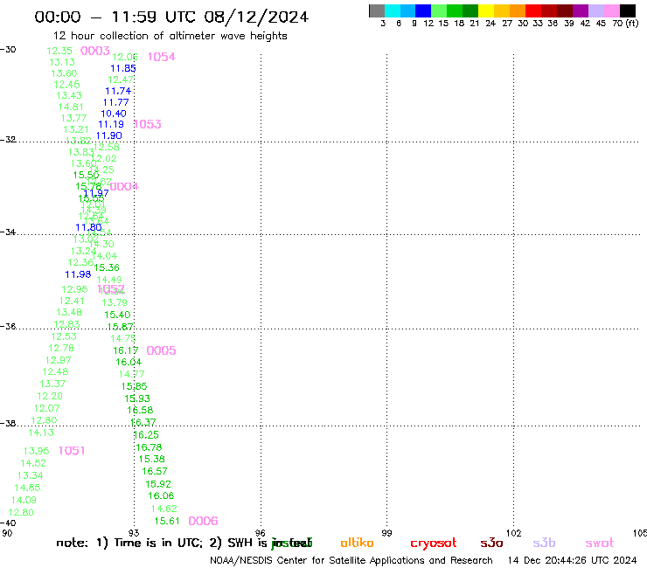Click the '14 Dec 20:44:26 UTC 2024' timestamp
This screenshot has height=568, width=647.
(572, 561)
